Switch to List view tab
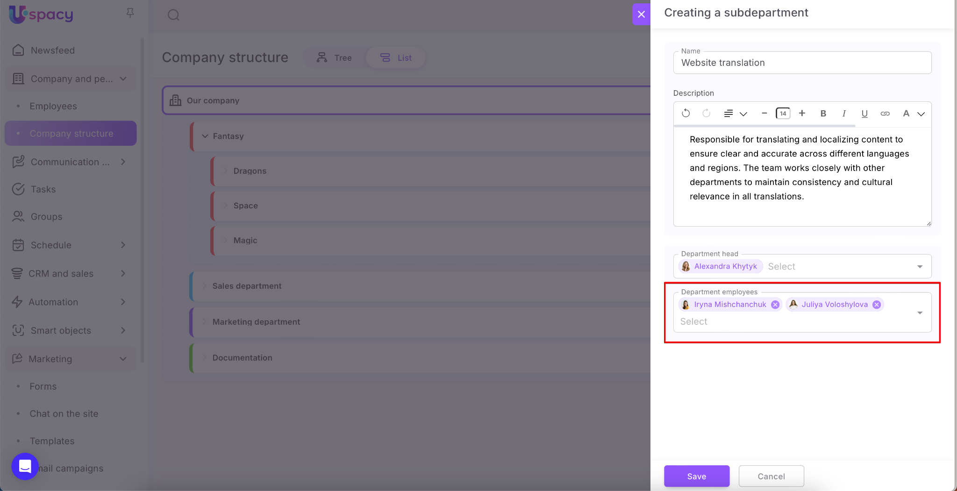This screenshot has width=957, height=491. 396,58
